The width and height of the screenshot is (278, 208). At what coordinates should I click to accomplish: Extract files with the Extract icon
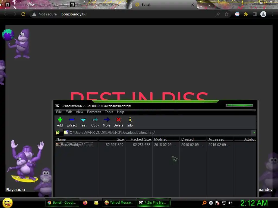(x=72, y=122)
